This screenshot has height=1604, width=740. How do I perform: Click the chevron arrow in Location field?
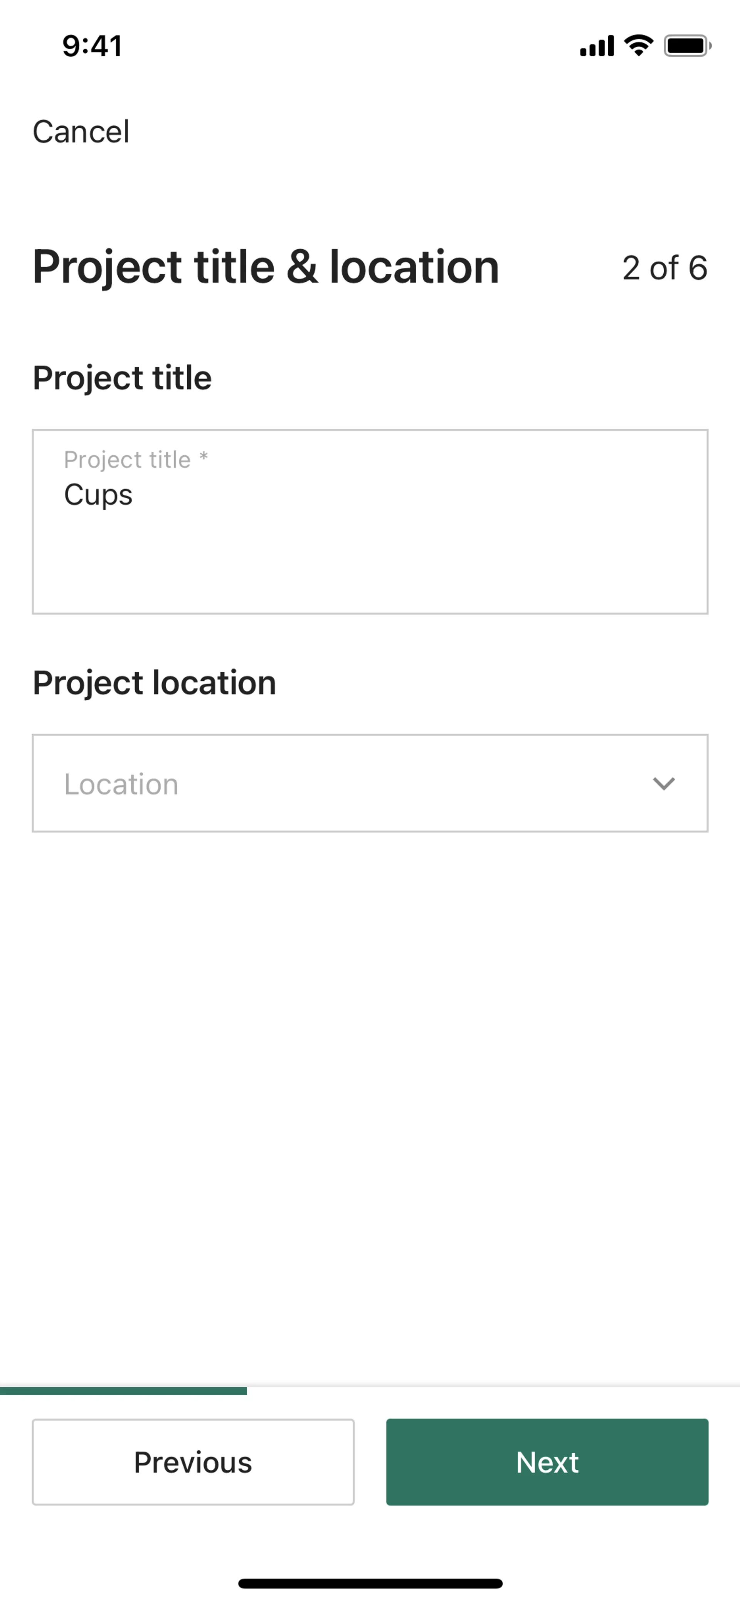(x=664, y=783)
